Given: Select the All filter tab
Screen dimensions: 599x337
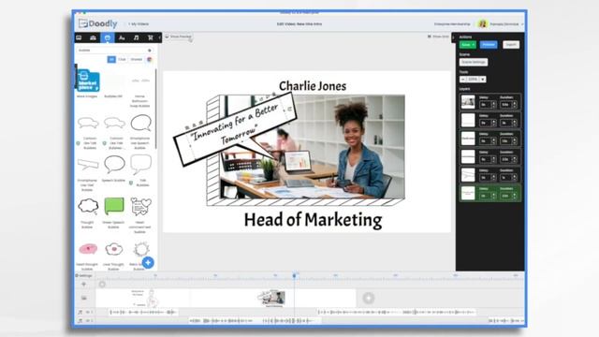Looking at the screenshot, I should pyautogui.click(x=111, y=59).
